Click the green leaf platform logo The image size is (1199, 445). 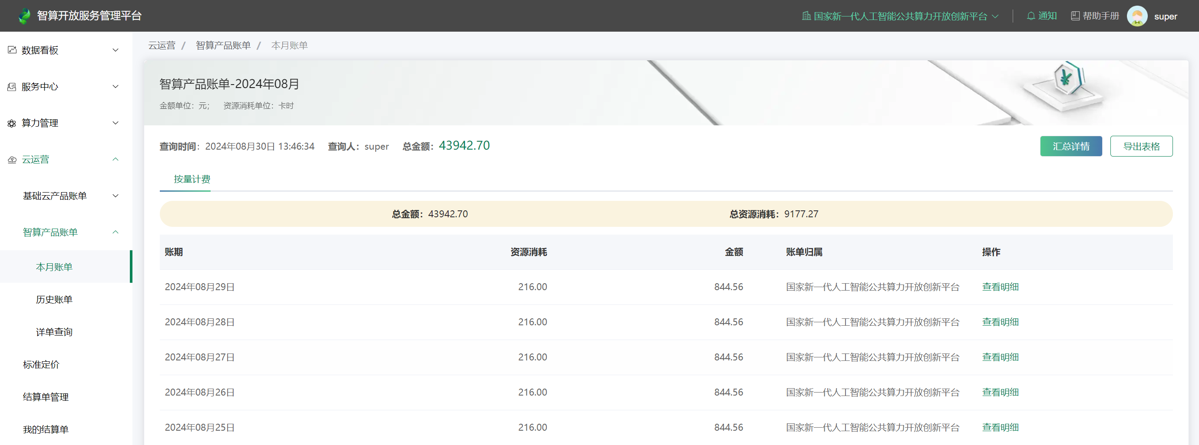tap(24, 16)
